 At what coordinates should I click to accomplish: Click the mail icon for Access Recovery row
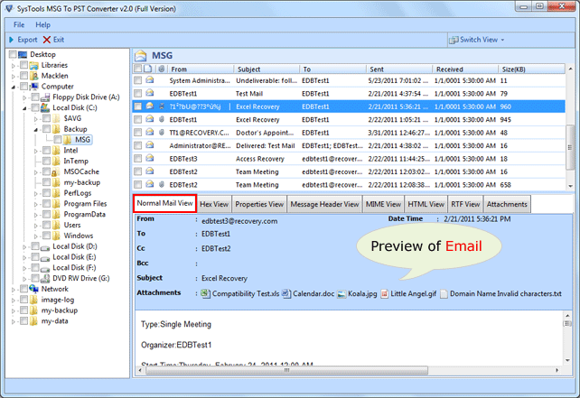click(149, 159)
